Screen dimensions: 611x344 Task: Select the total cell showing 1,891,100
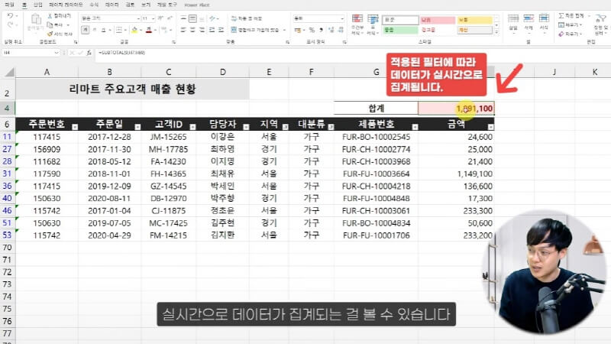(456, 108)
